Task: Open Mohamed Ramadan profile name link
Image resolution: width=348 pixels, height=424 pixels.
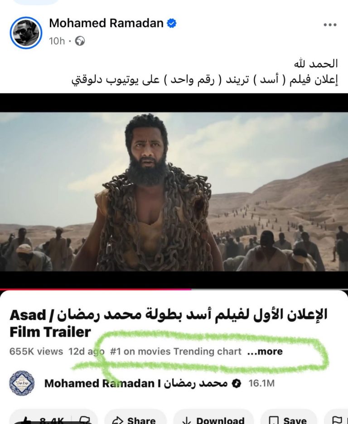Action: [106, 23]
